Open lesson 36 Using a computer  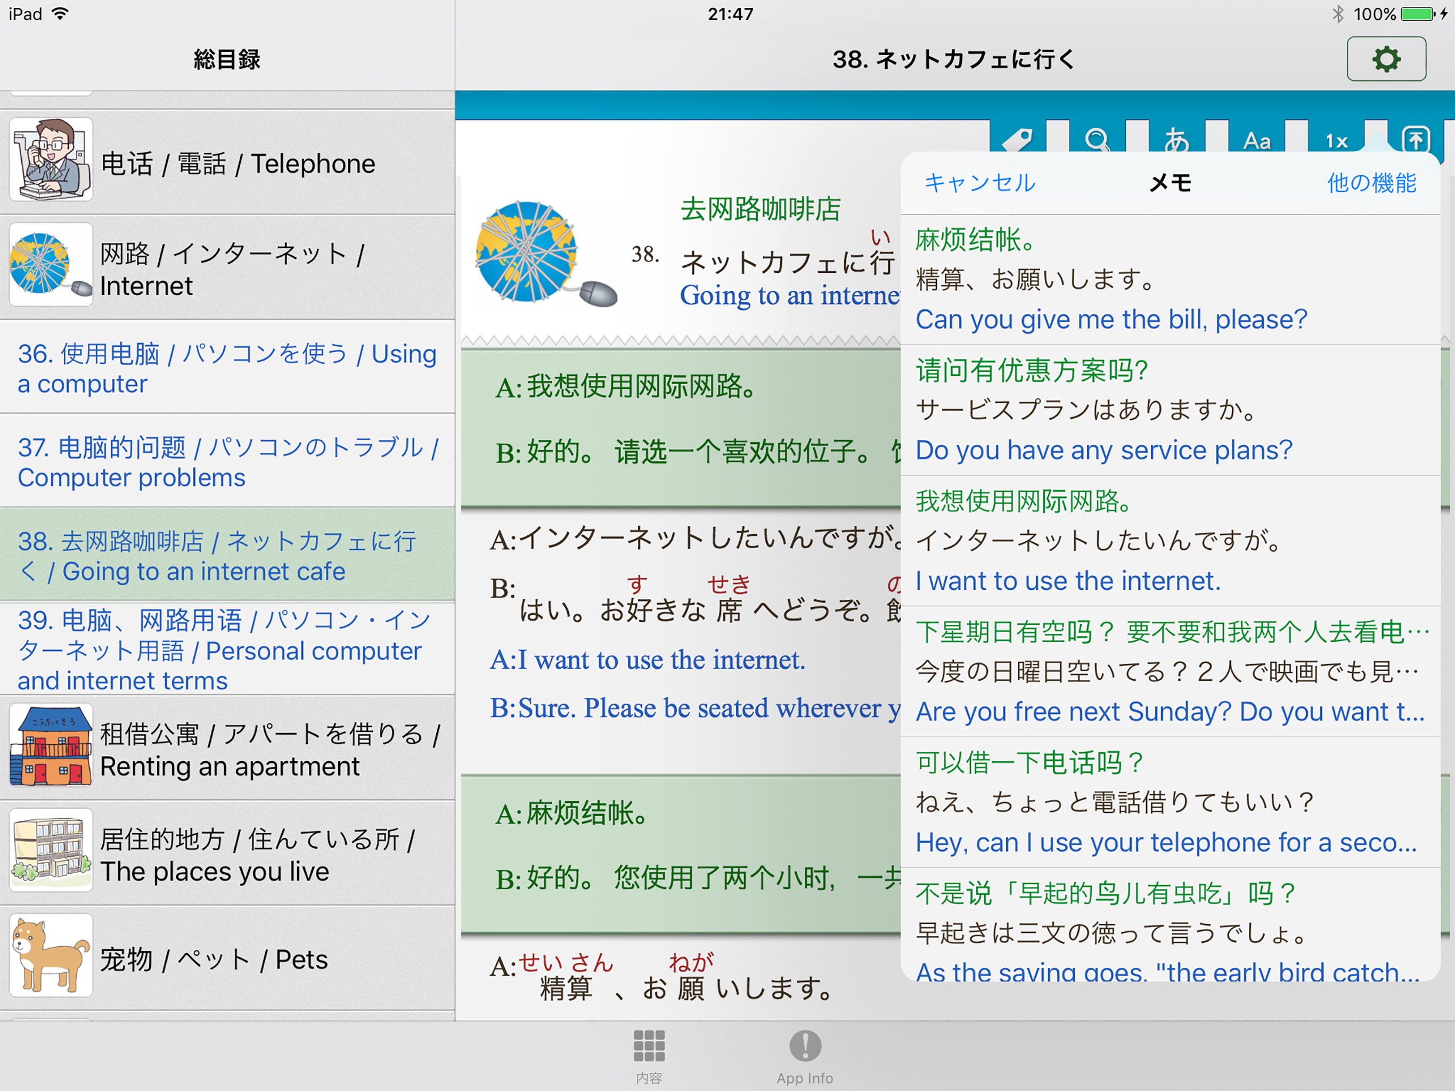pyautogui.click(x=227, y=368)
